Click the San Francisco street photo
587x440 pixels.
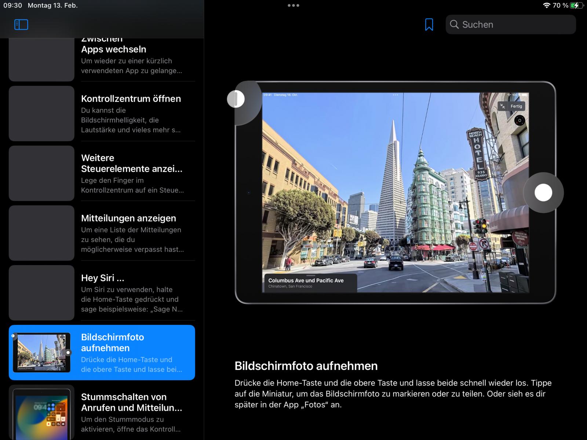point(395,192)
